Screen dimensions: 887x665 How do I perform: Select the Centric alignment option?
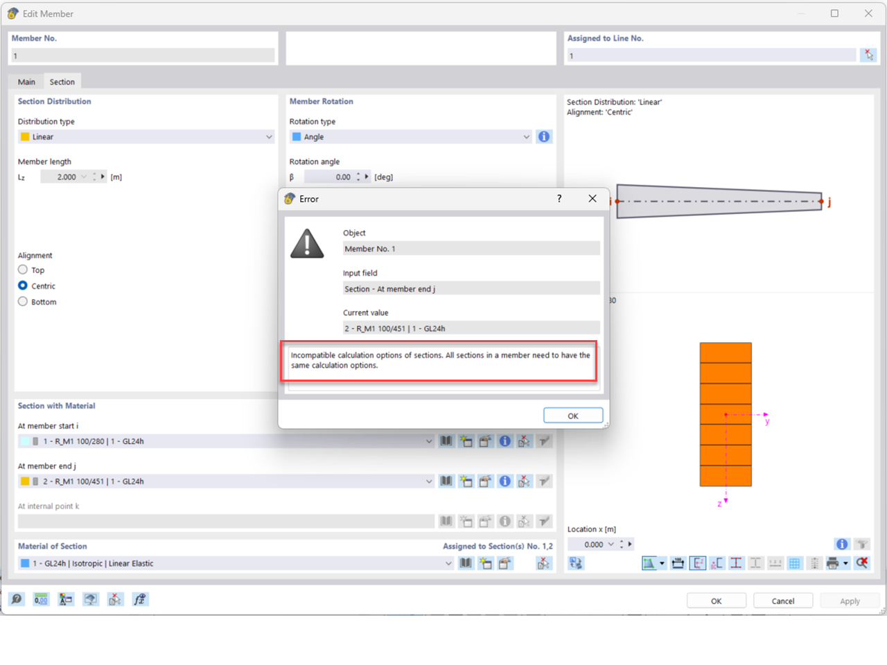coord(21,286)
